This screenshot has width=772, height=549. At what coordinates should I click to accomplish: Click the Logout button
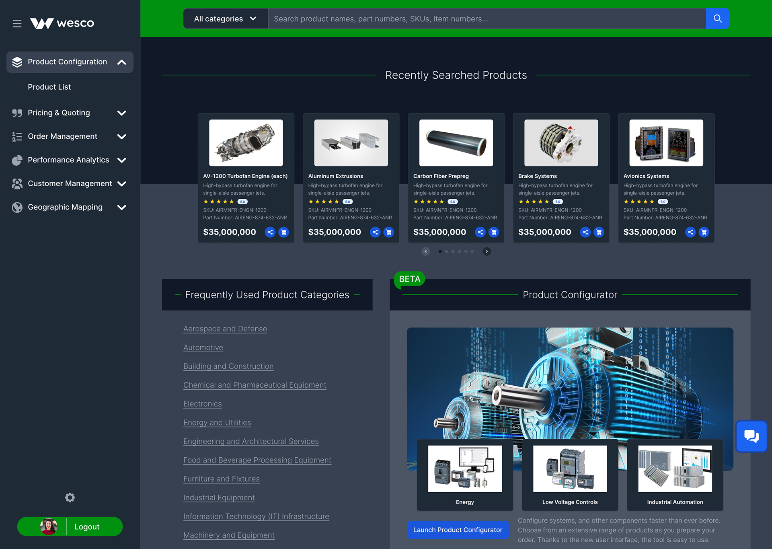pos(87,526)
